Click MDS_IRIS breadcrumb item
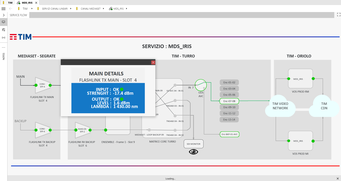341x181 pixels. [118, 9]
